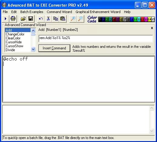Screen dimensions: 157x142
Task: Open the Graphical Enhancement Wizard menu
Action: point(98,12)
